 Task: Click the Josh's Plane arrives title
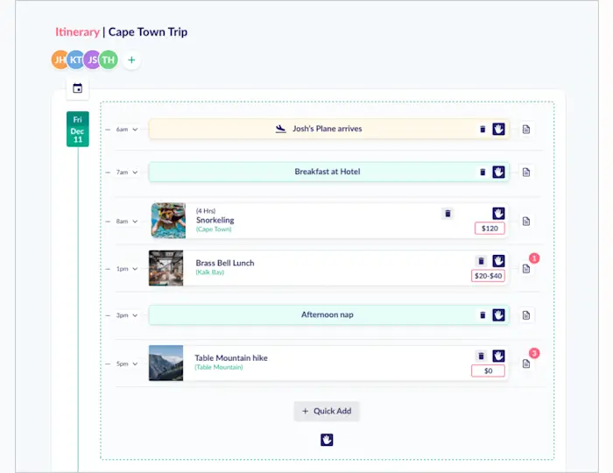tap(328, 129)
